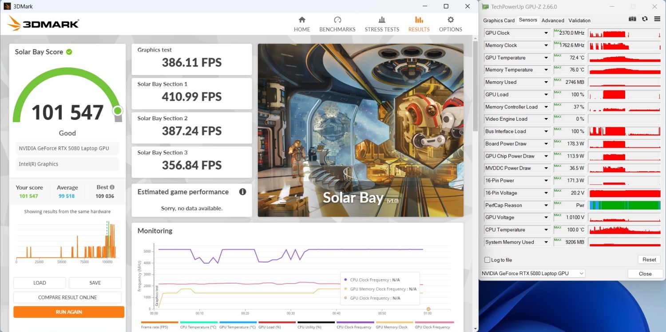666x332 pixels.
Task: Open the GPU Temperature sensor dropdown
Action: [x=546, y=58]
